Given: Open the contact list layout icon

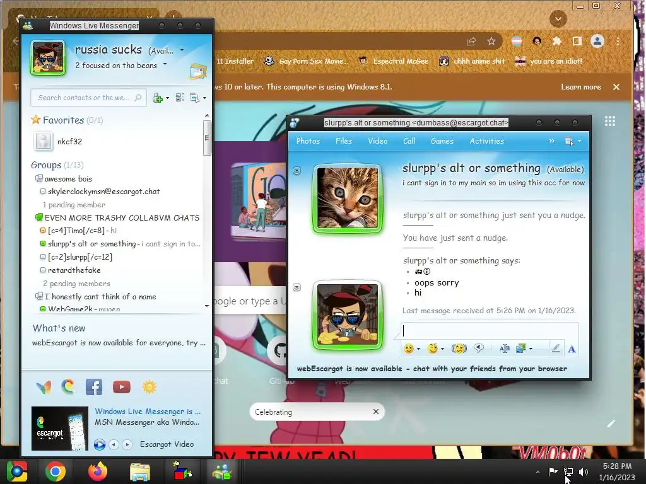Looking at the screenshot, I should (180, 98).
